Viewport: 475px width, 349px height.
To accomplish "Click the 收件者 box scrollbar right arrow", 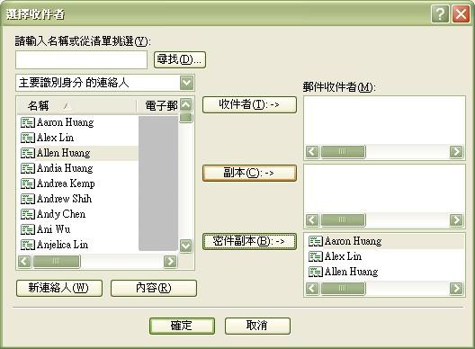I will pos(456,151).
